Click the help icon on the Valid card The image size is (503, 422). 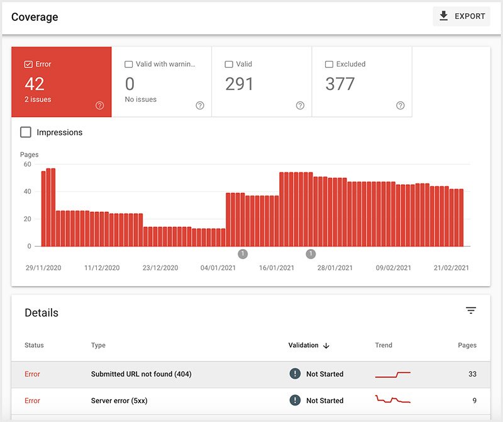[299, 107]
